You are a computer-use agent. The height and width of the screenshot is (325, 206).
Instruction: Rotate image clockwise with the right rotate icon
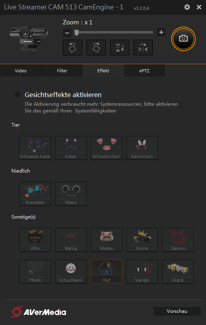click(x=96, y=48)
